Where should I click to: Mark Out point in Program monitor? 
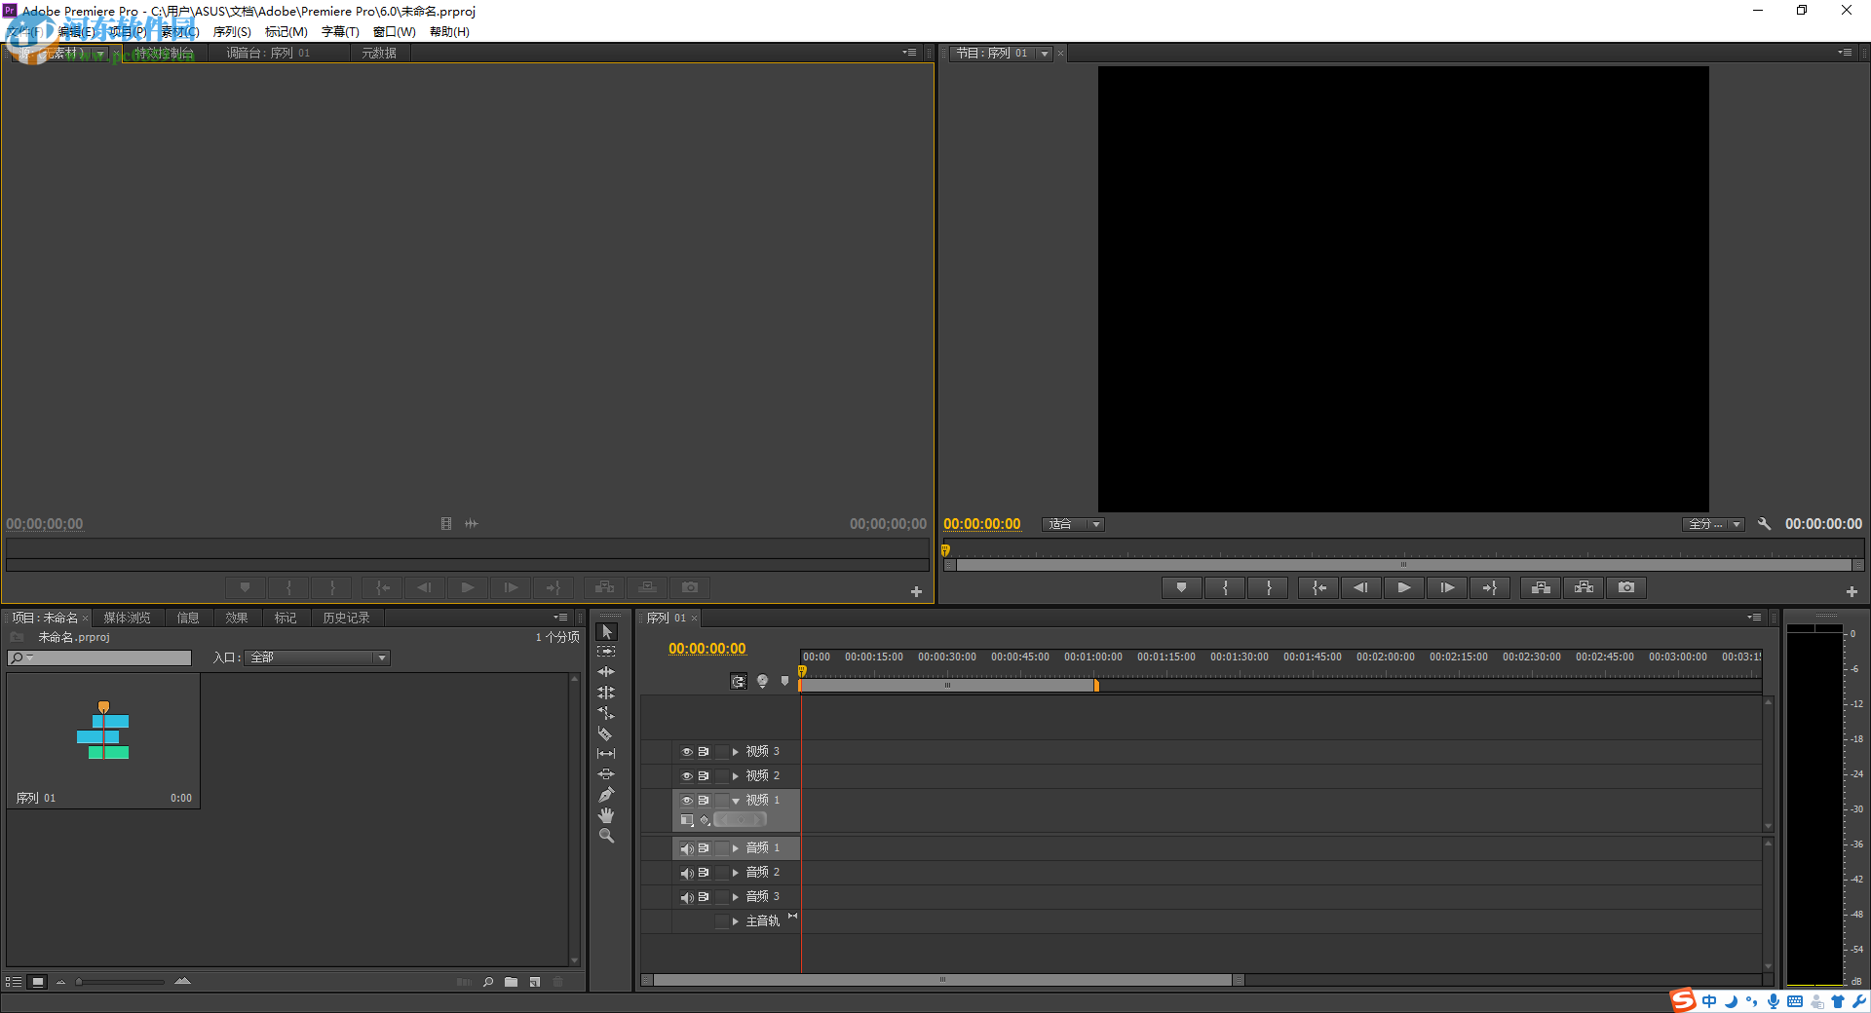pyautogui.click(x=1268, y=587)
